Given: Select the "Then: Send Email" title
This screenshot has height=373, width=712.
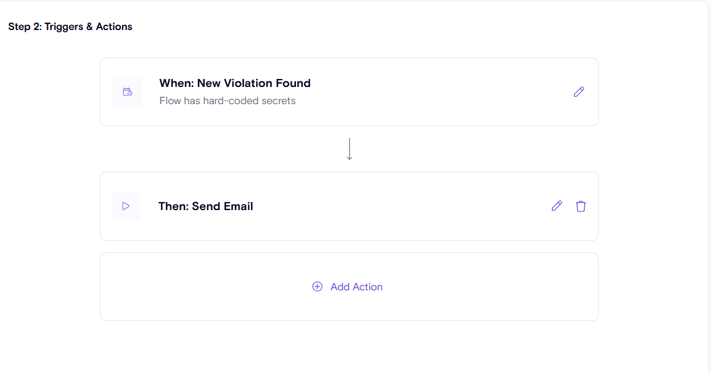Looking at the screenshot, I should (205, 206).
